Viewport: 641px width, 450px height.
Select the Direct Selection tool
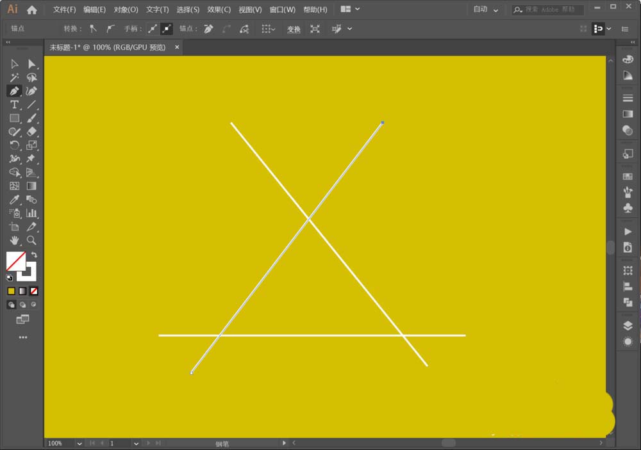[x=31, y=64]
